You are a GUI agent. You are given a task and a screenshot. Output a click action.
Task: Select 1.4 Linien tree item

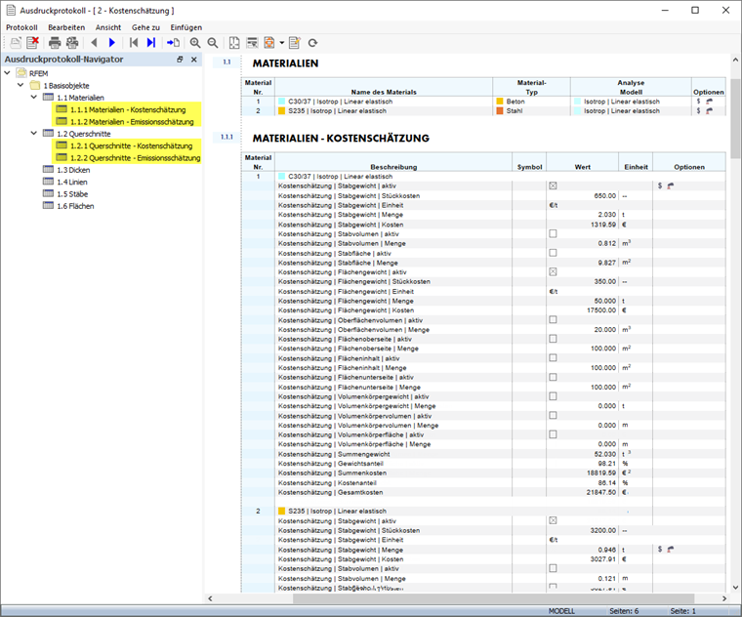click(72, 182)
